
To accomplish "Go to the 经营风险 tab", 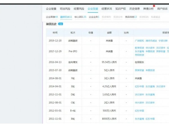I will click(79, 9).
